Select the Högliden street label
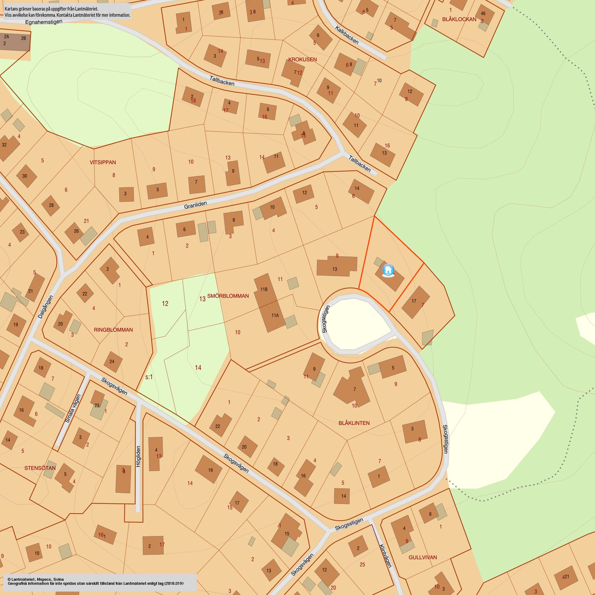This screenshot has height=595, width=595. [x=138, y=457]
